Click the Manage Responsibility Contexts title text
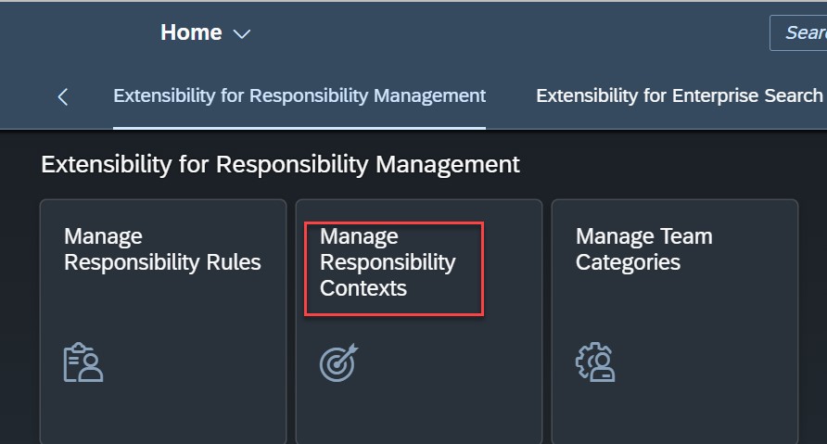 [388, 262]
